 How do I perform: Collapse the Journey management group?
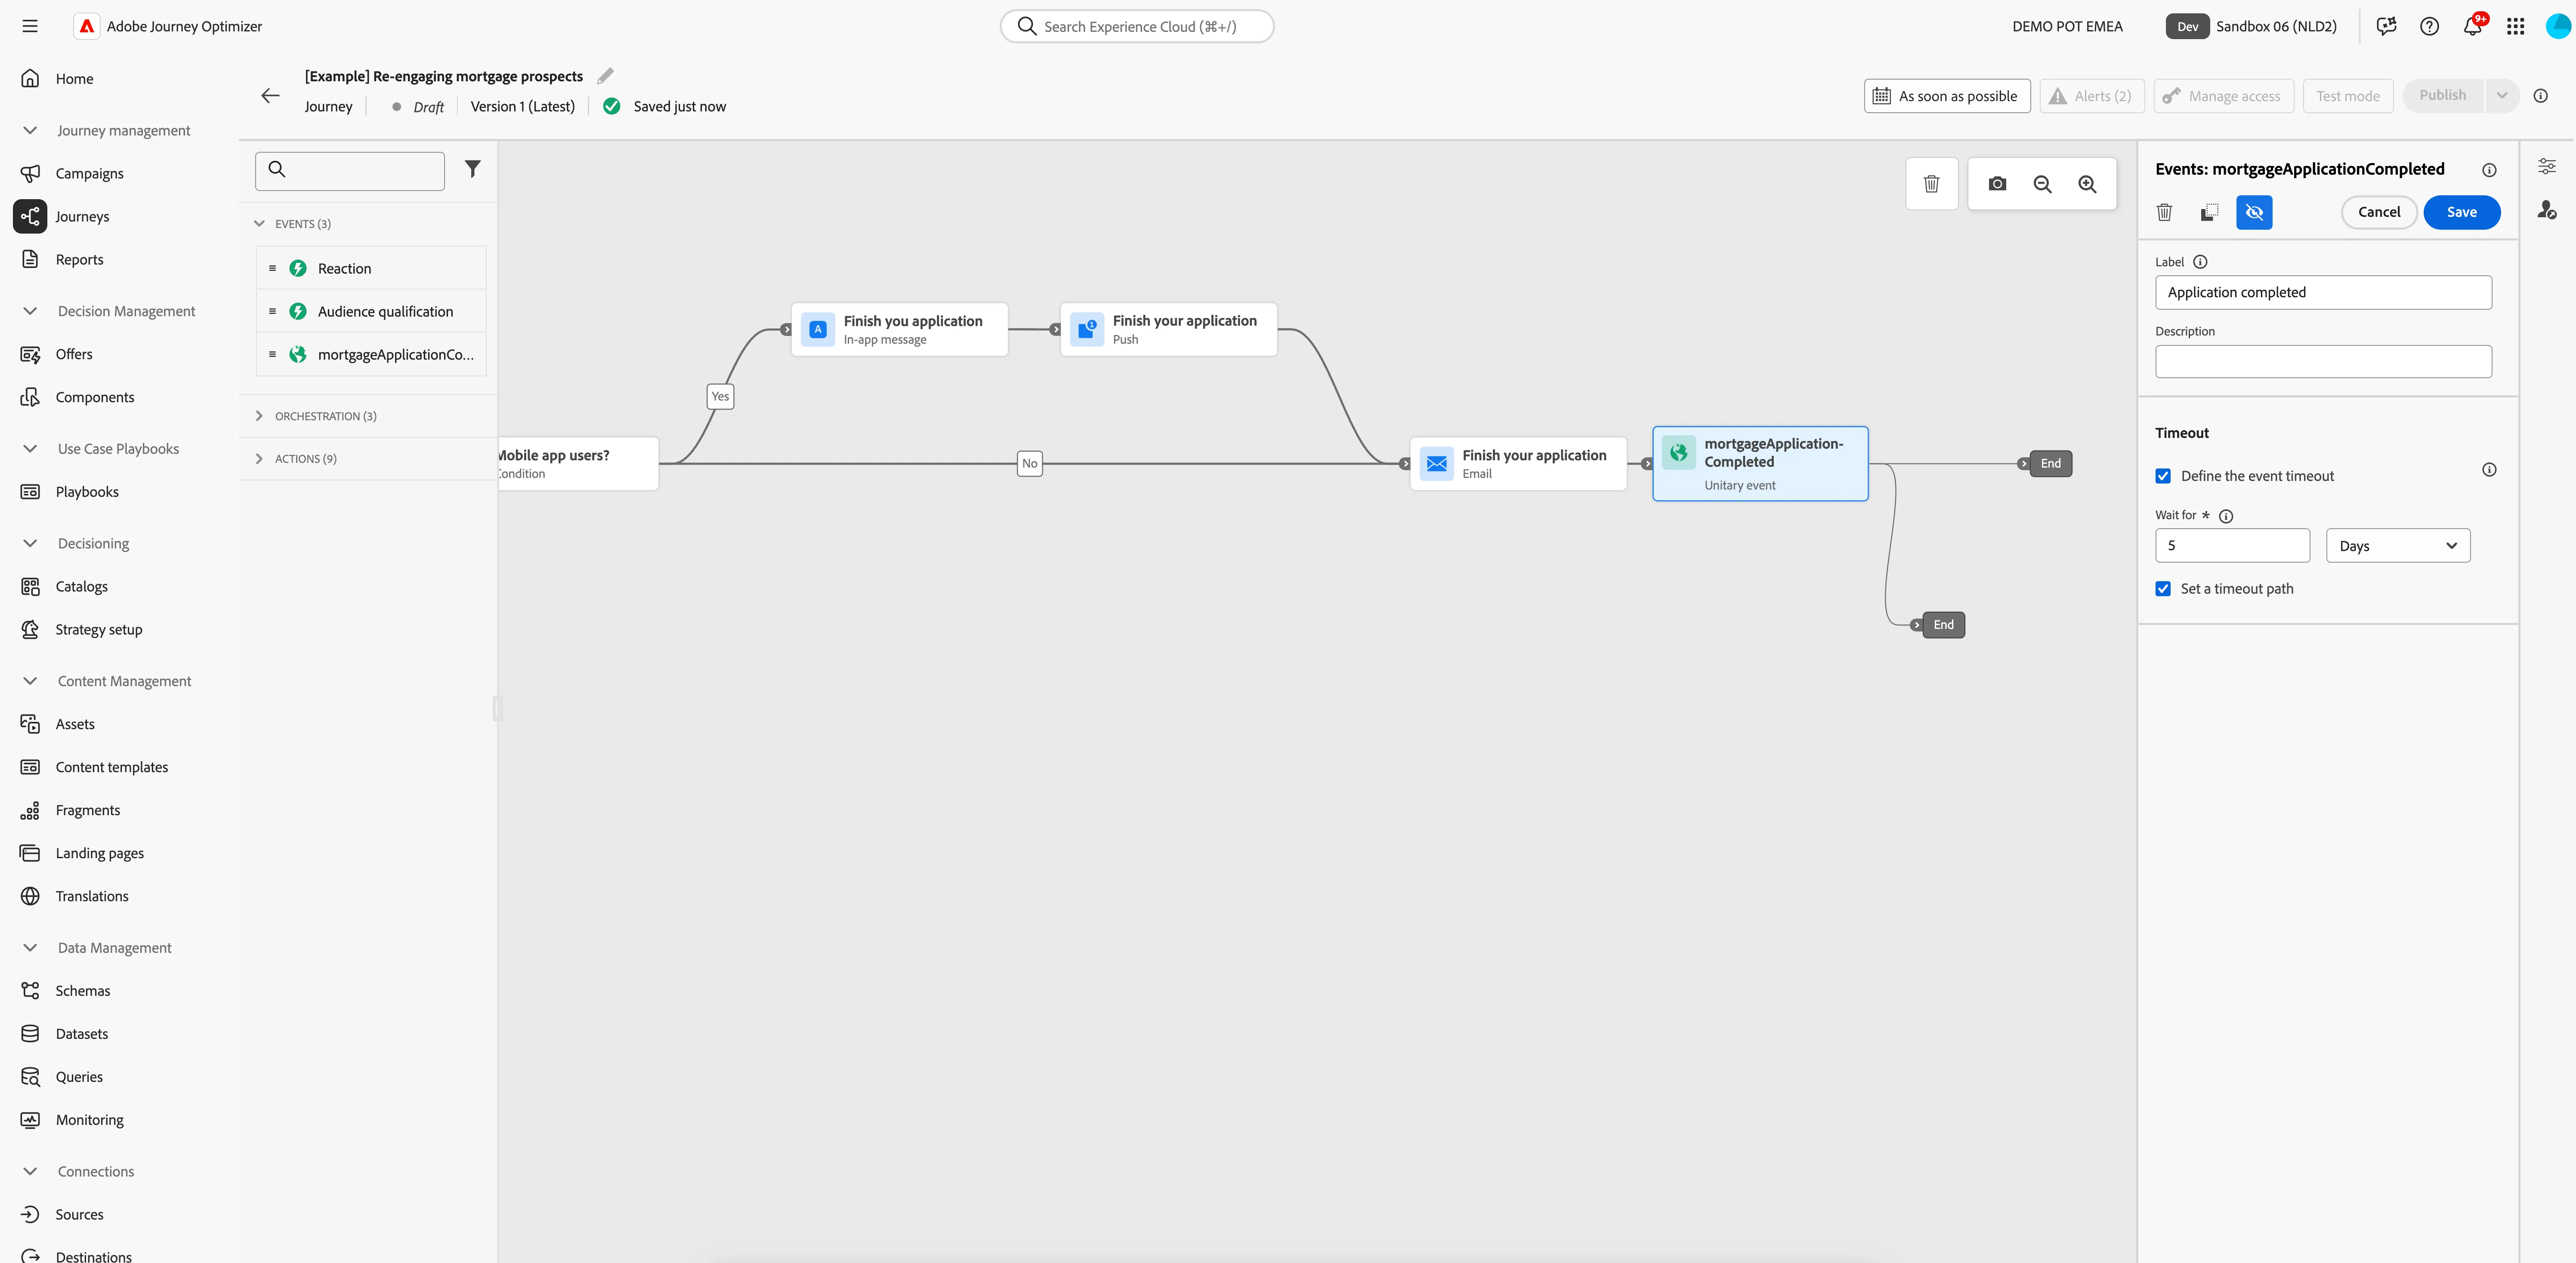(x=30, y=130)
